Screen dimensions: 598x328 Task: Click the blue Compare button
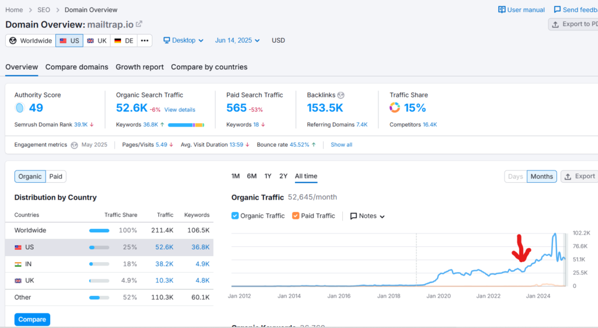(x=32, y=319)
